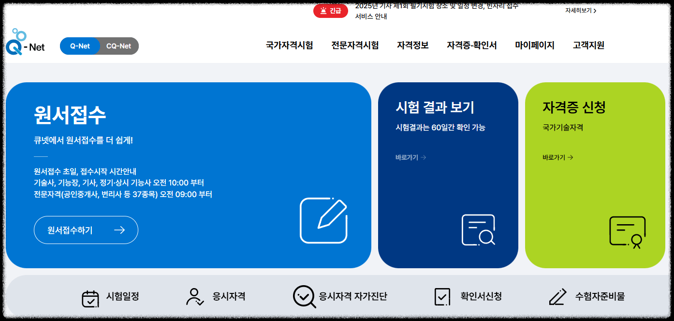Select the 수험자준비물 pencil icon
Screen dimensions: 674x321
(558, 297)
